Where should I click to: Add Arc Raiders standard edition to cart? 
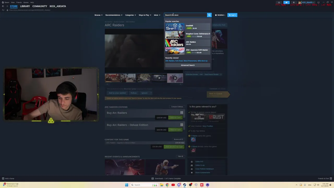175,118
